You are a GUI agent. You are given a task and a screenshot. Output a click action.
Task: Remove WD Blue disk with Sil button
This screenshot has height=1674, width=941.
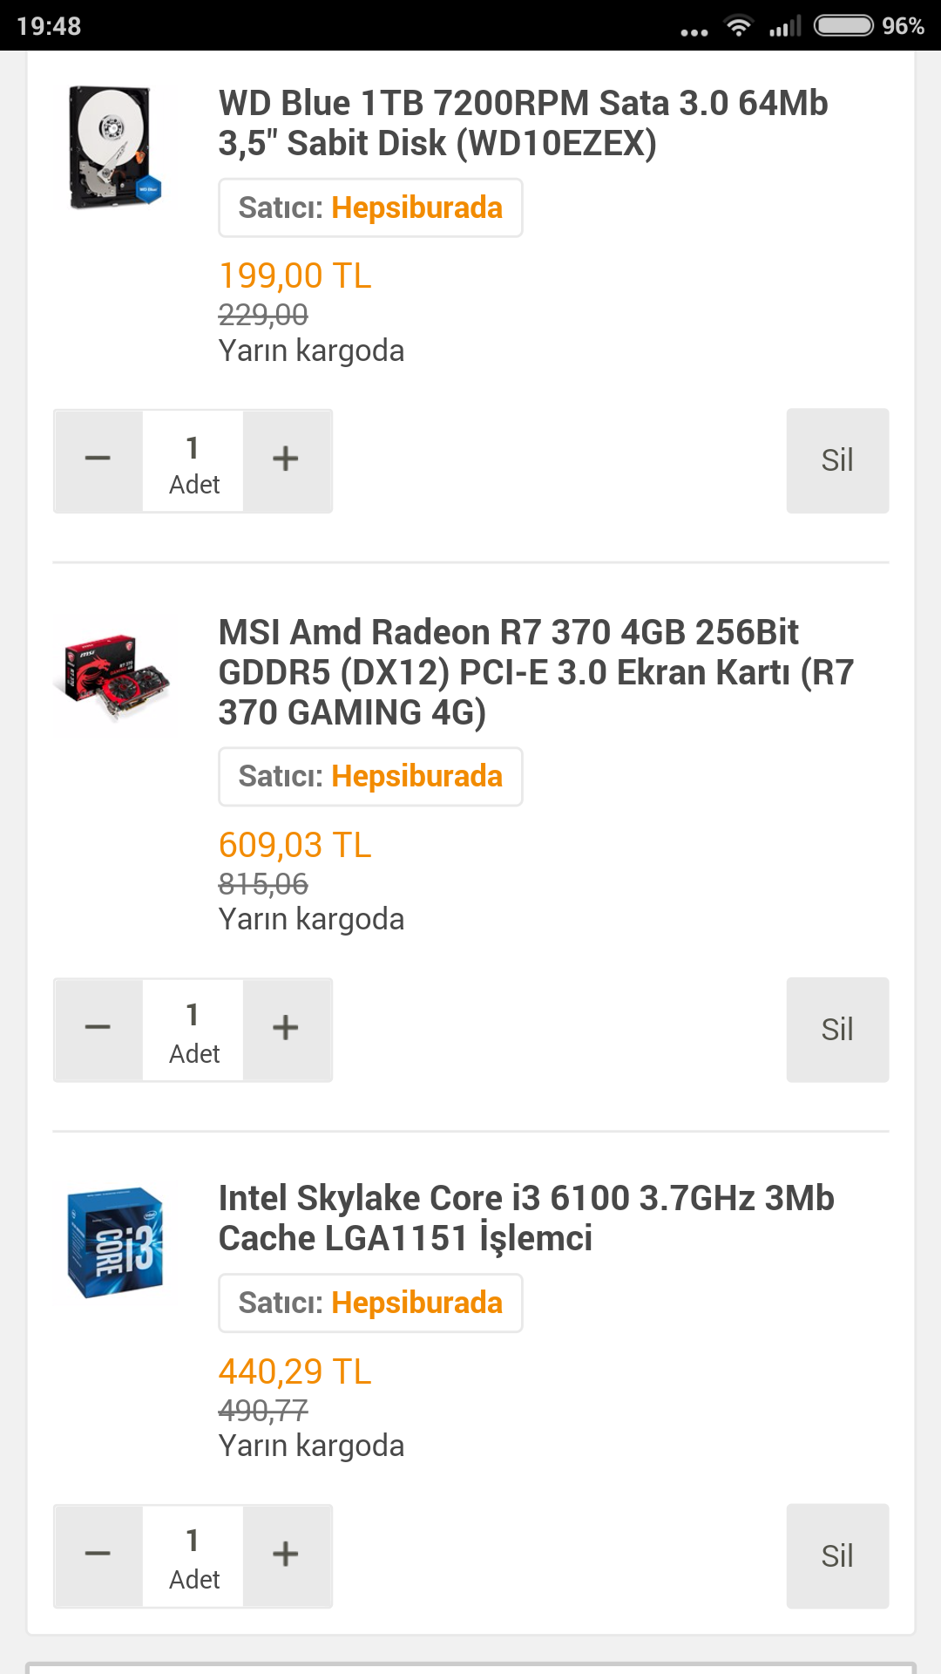click(837, 460)
